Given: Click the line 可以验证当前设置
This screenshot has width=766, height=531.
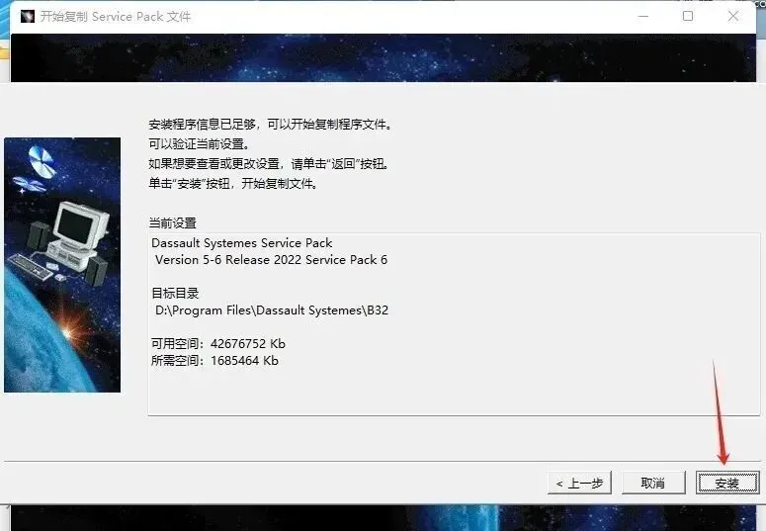Looking at the screenshot, I should [200, 143].
